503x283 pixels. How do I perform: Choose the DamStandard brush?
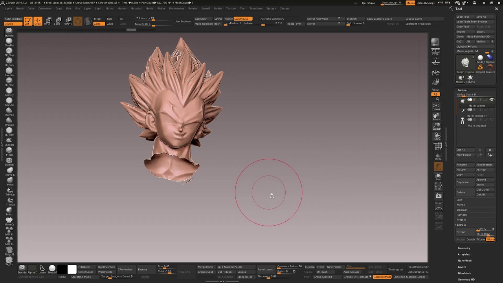pos(9,72)
